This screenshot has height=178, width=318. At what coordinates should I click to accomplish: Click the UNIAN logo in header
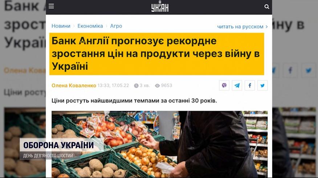[160, 7]
